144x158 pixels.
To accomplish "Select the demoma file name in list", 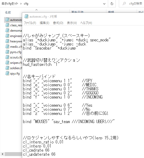I will pos(16,31).
